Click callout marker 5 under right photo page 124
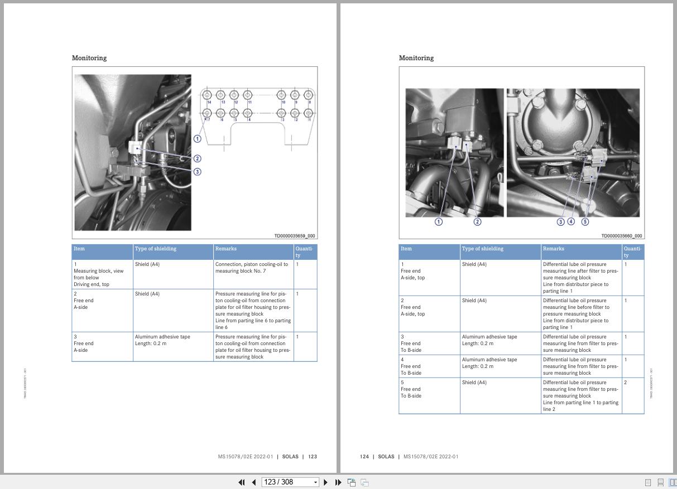The image size is (677, 489). [x=585, y=221]
